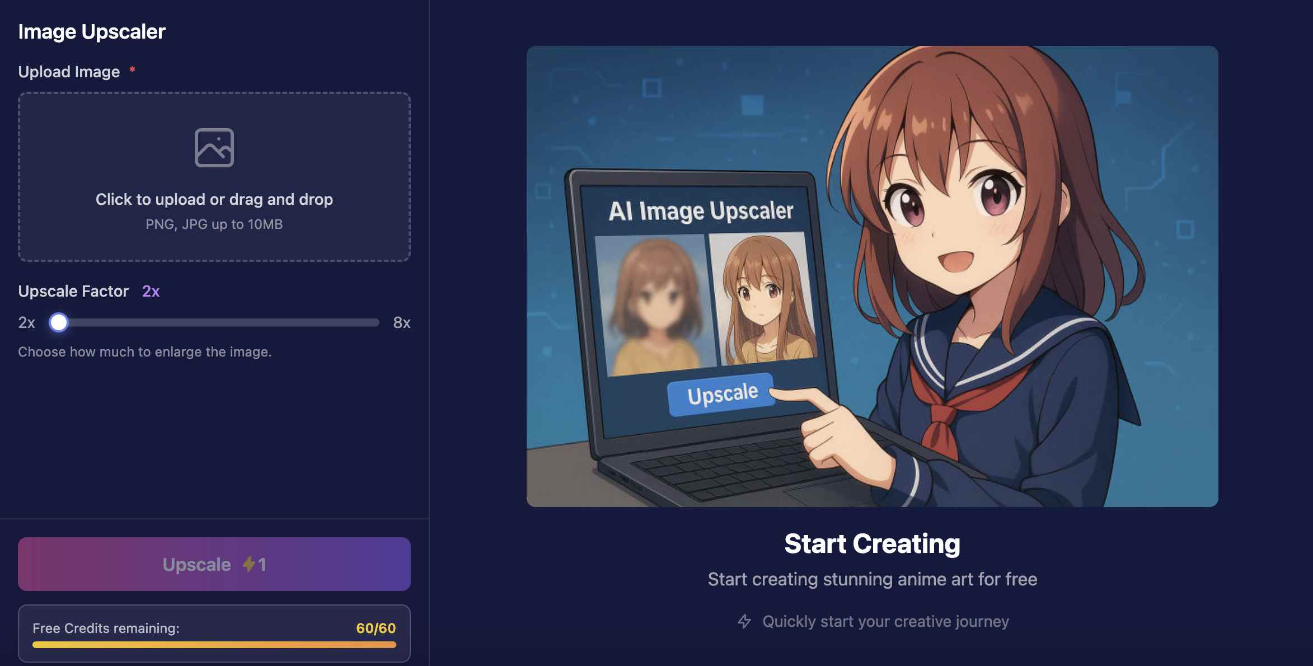Select the Image Upscaler page title
This screenshot has height=666, width=1313.
click(92, 31)
